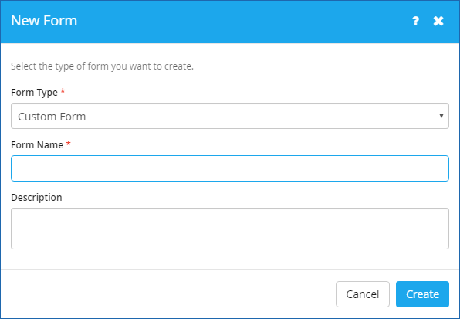Image resolution: width=460 pixels, height=319 pixels.
Task: Click the New Form dialog title
Action: pos(44,21)
